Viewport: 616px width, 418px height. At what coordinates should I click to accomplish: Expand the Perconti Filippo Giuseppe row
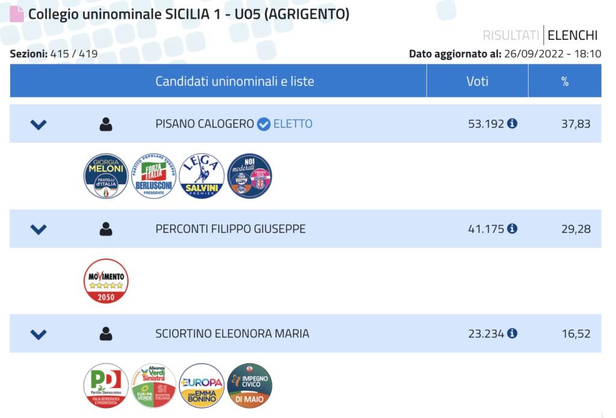[38, 229]
